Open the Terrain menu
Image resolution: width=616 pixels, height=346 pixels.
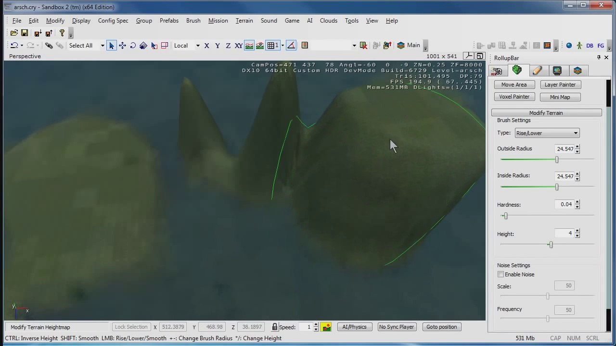click(x=244, y=21)
